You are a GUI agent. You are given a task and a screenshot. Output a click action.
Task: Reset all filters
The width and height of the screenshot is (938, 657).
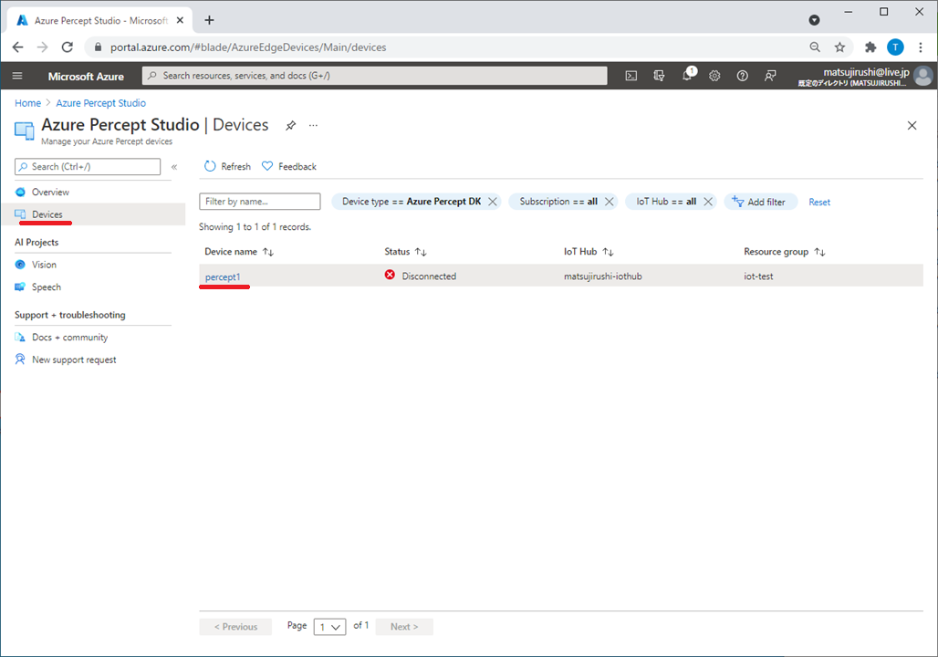pos(819,203)
